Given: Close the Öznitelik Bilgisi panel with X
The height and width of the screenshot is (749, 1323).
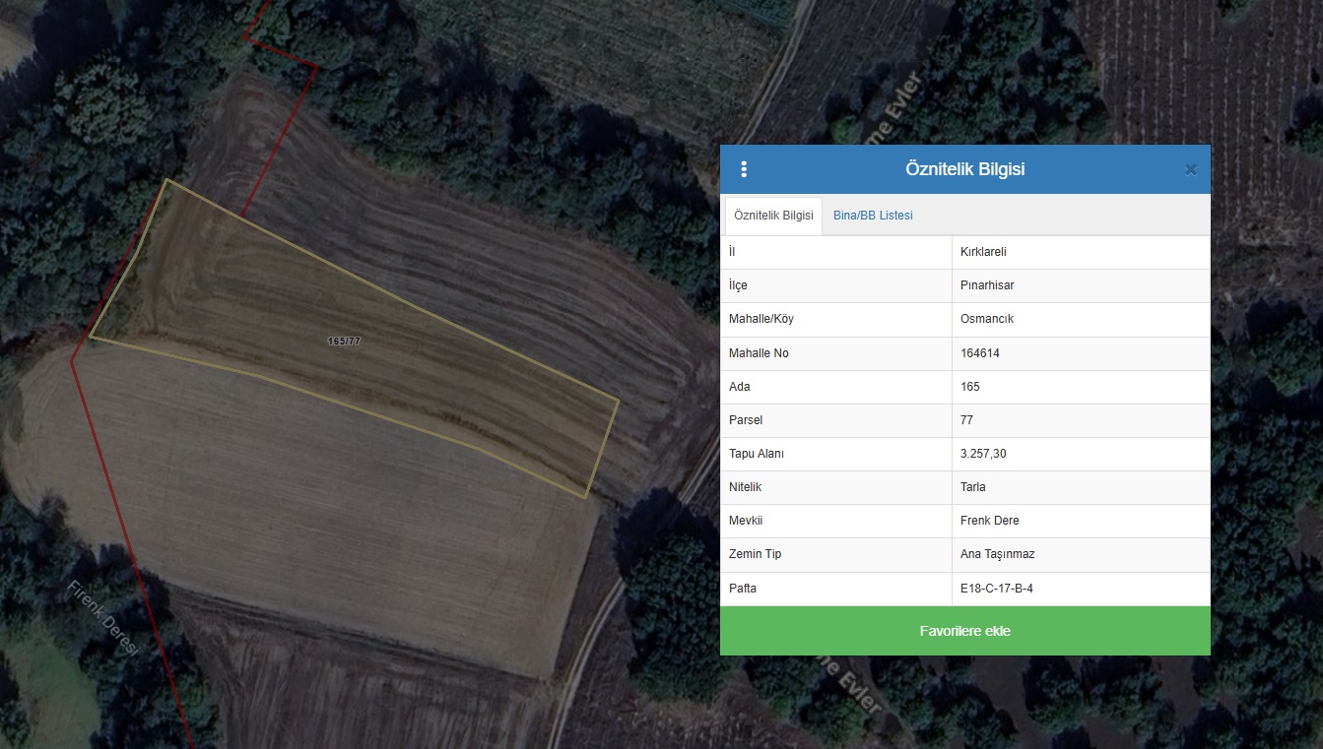Looking at the screenshot, I should 1190,169.
